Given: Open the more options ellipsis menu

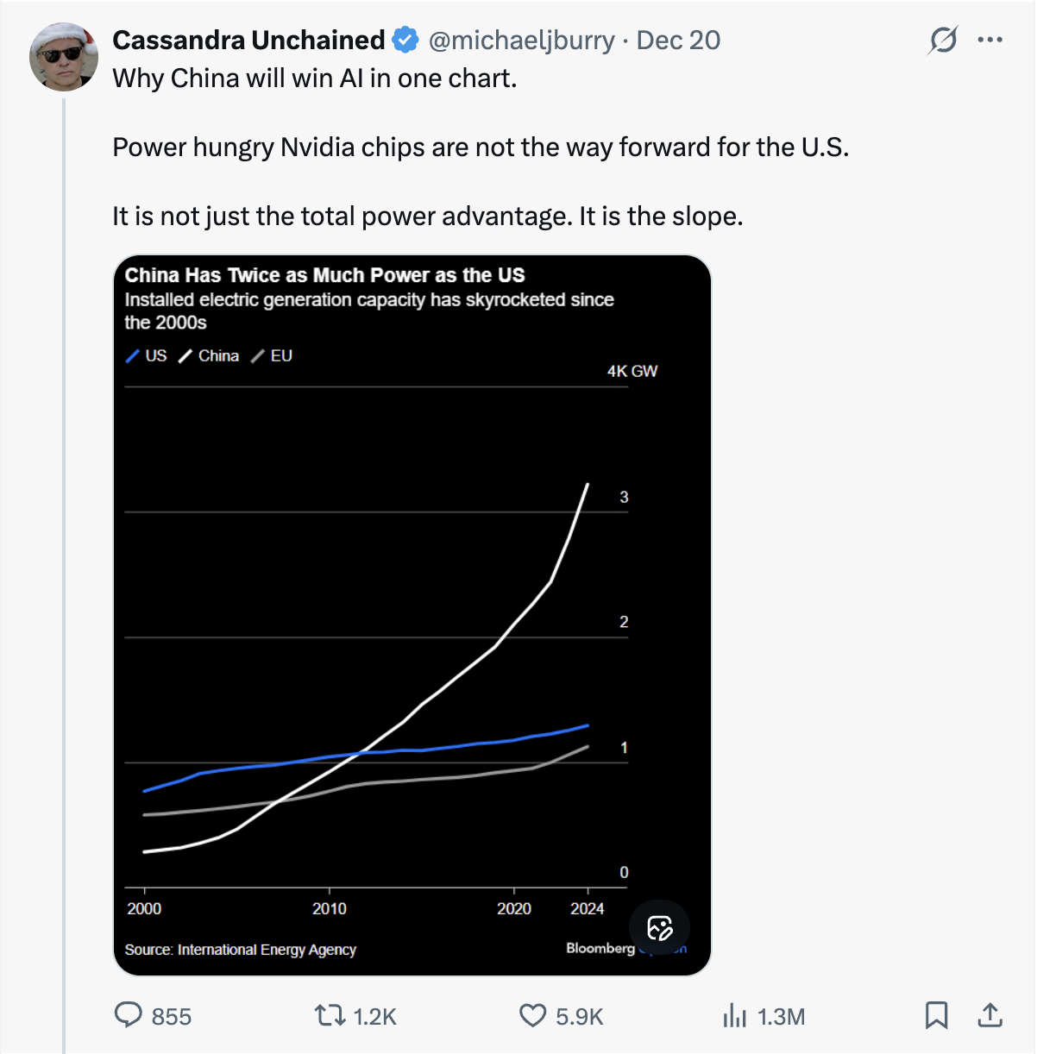Looking at the screenshot, I should coord(990,39).
